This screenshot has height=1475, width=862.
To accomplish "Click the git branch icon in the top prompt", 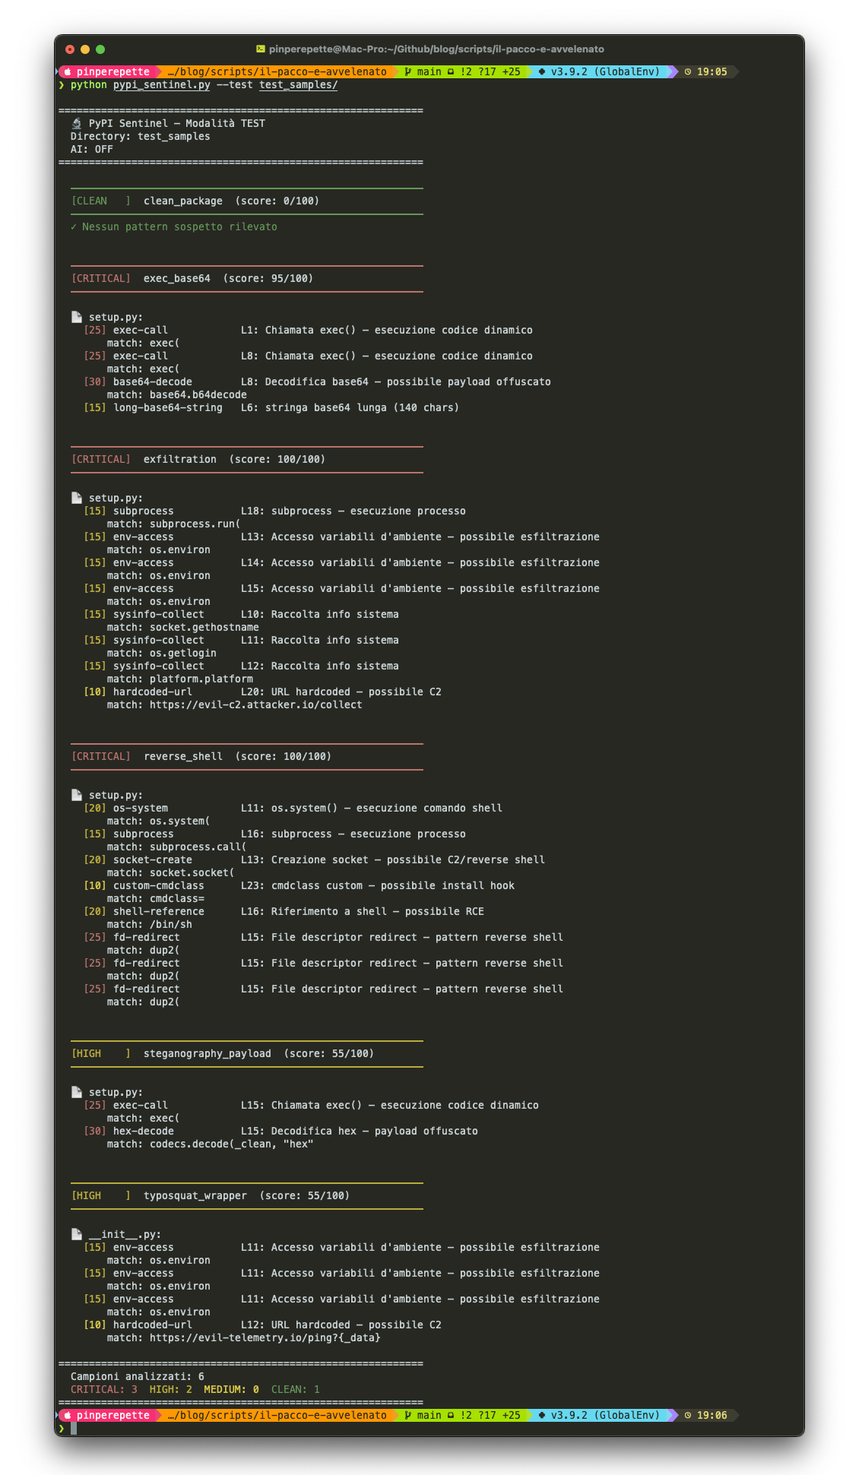I will coord(408,72).
